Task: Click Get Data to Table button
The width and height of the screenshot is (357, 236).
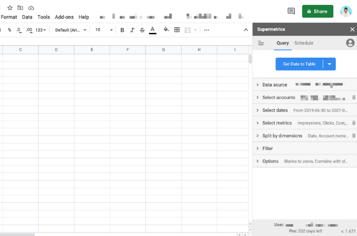Action: pyautogui.click(x=299, y=64)
